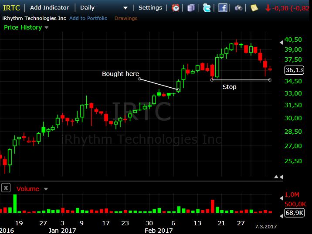Screen dimensions: 312x234
Task: Expand the Volume indicator dropdown arrow
Action: click(46, 189)
